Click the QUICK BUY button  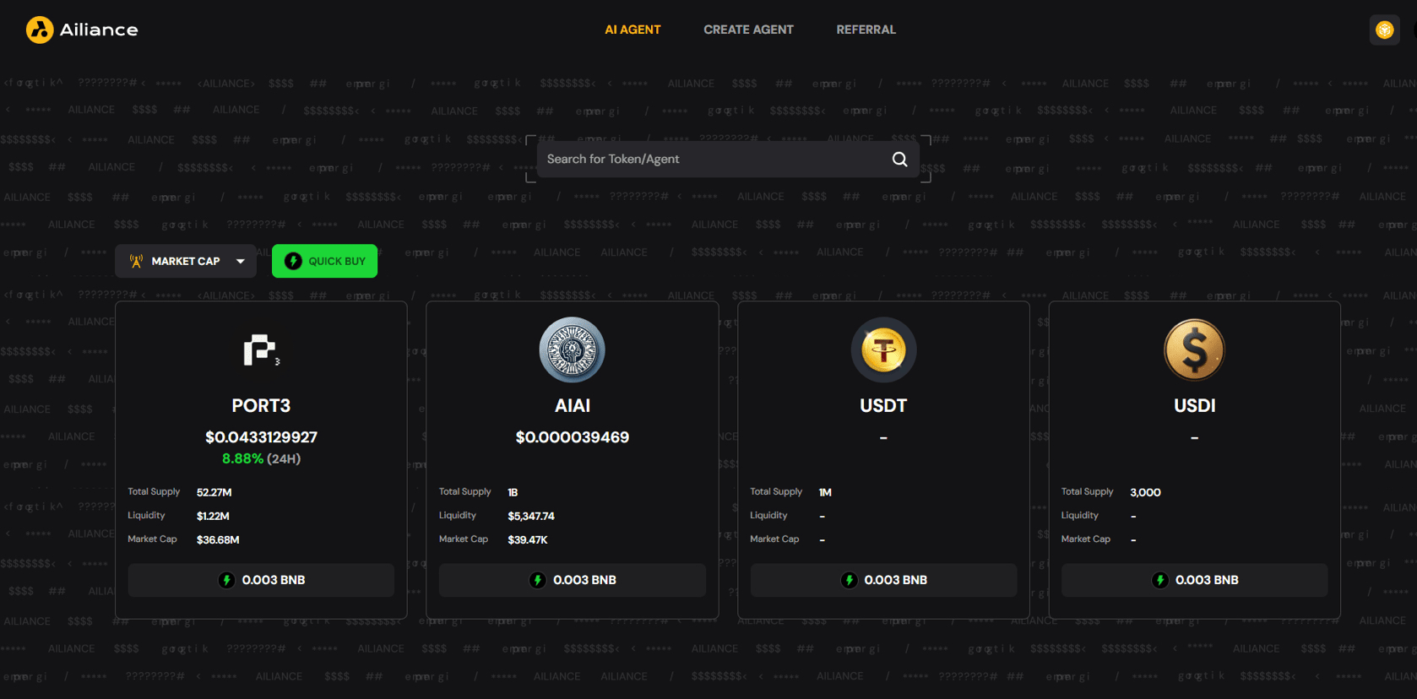click(324, 261)
